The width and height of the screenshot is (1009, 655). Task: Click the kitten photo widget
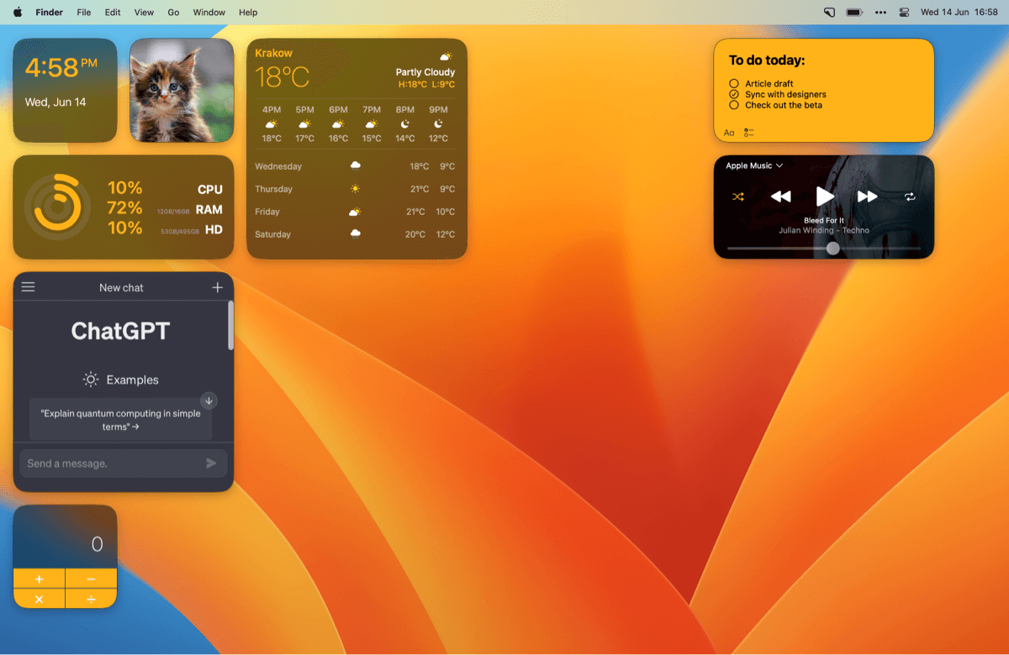182,91
